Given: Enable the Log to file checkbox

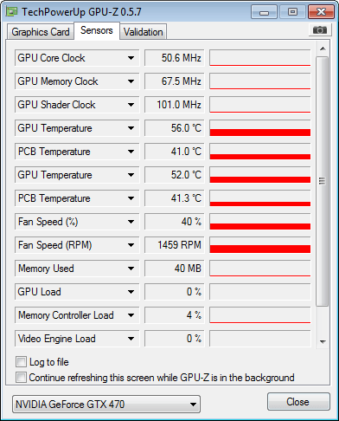Looking at the screenshot, I should (21, 362).
